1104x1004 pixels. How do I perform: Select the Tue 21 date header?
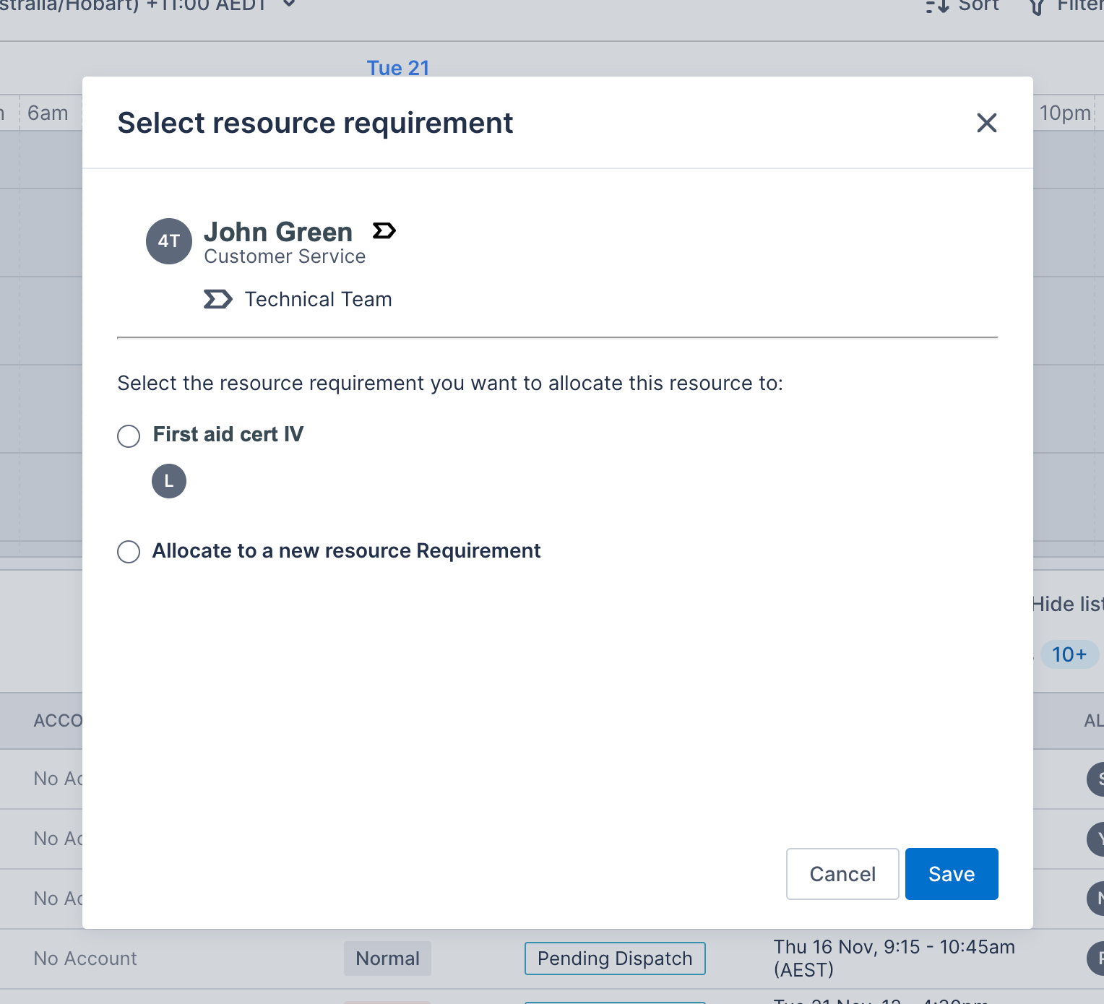click(x=398, y=67)
